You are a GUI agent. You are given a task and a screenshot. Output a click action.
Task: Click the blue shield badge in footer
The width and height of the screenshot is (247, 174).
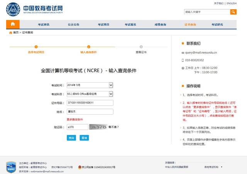tap(11, 167)
